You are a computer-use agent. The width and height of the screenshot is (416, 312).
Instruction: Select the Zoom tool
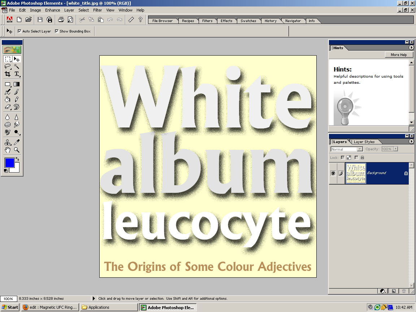[17, 150]
